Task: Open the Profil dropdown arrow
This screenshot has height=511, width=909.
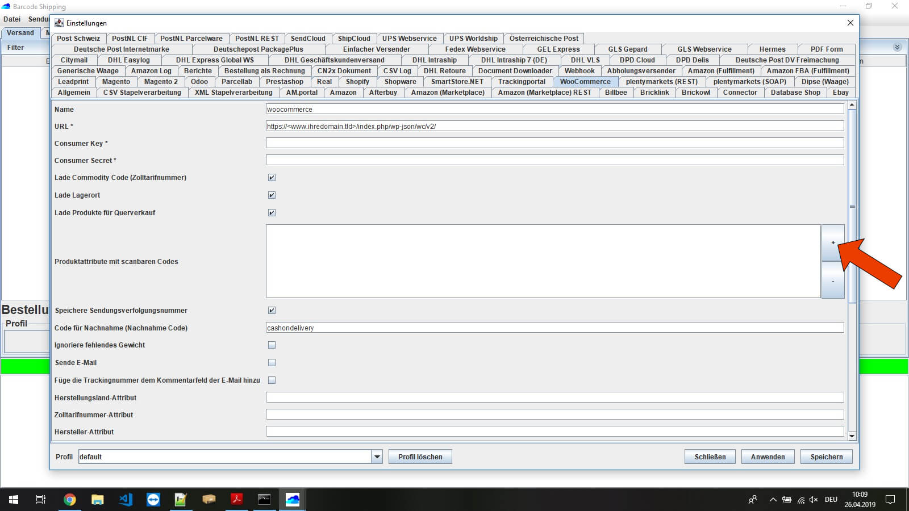Action: pos(377,456)
